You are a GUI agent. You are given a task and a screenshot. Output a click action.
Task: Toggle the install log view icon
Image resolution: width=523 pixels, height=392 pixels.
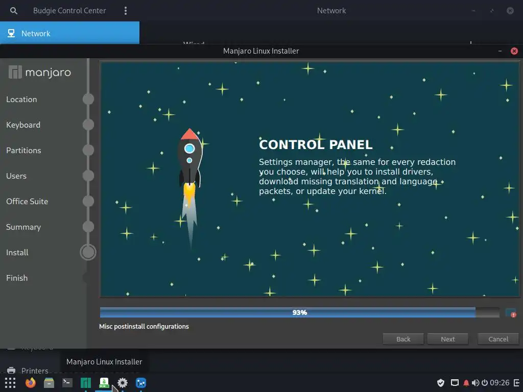coord(511,313)
